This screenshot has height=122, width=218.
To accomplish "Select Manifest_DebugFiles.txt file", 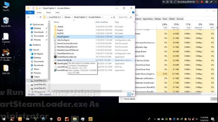I will point(67,47).
